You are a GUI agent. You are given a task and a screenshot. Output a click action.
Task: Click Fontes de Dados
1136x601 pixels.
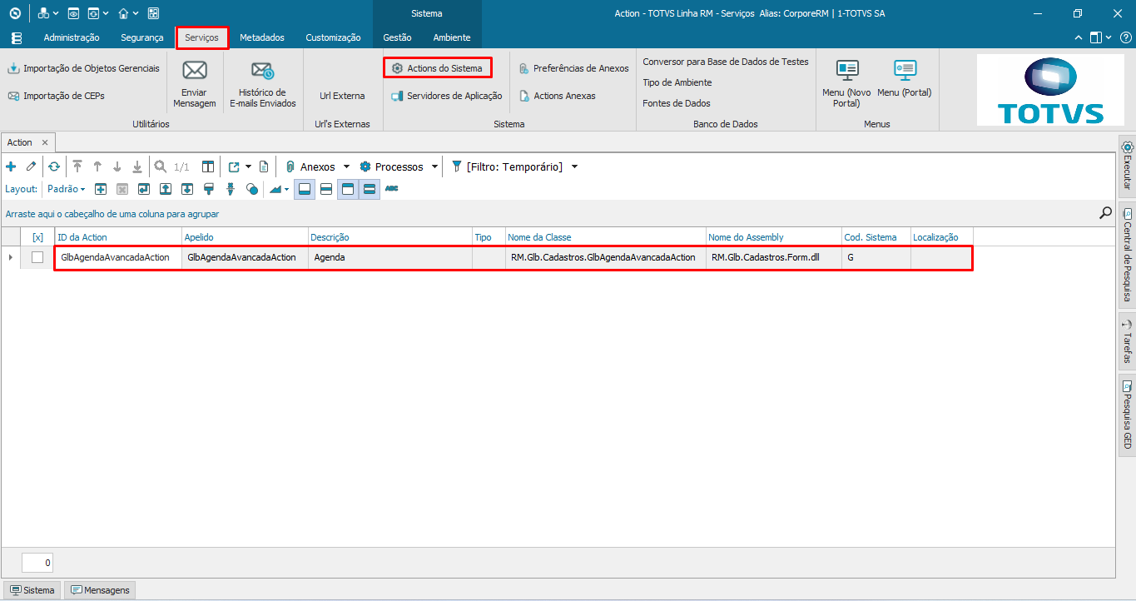pyautogui.click(x=677, y=103)
